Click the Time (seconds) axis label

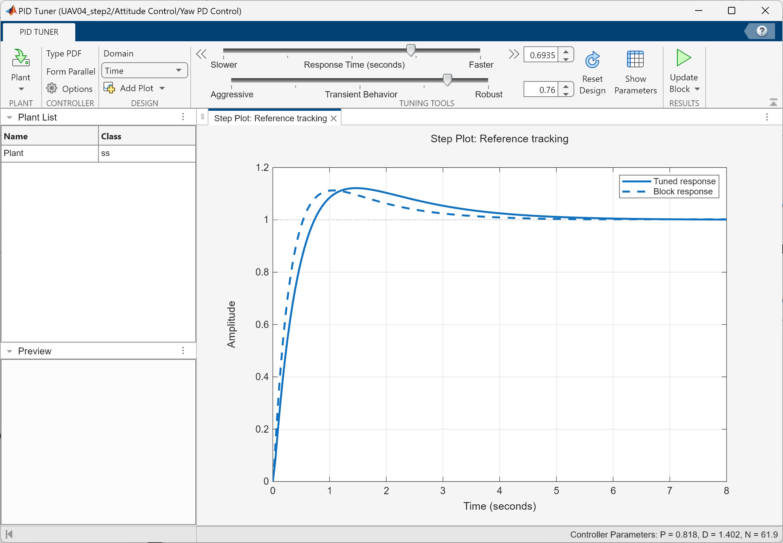point(499,506)
